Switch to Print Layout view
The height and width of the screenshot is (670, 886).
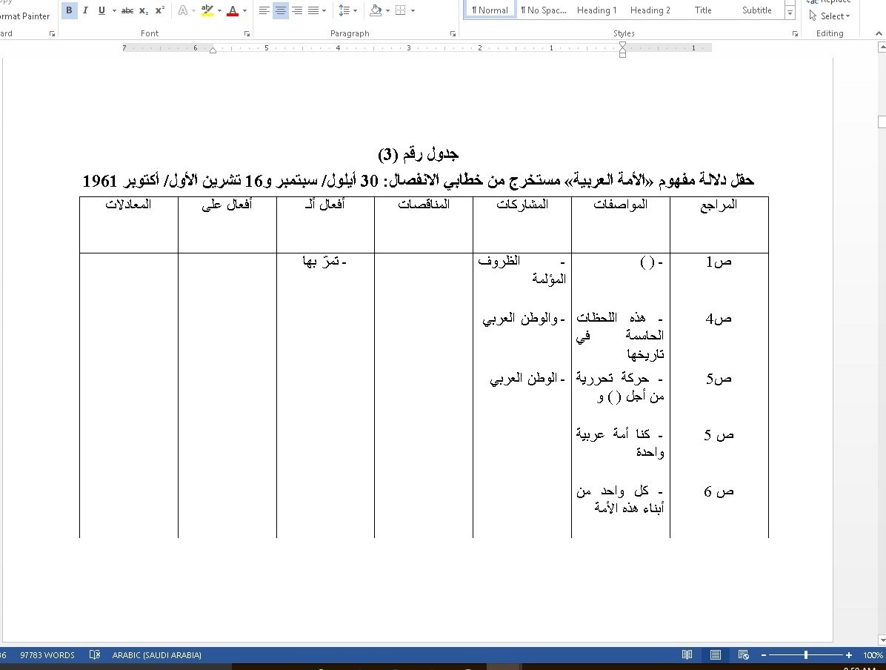(x=716, y=654)
